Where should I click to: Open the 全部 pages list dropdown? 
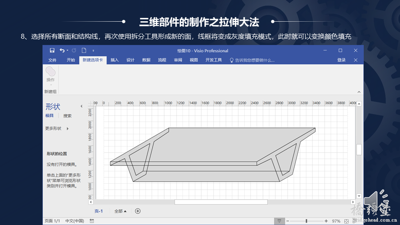[120, 211]
